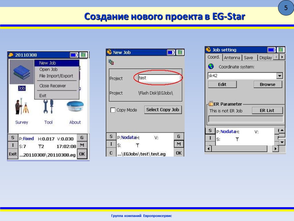The width and height of the screenshot is (294, 221).
Task: Click green notepad icon in New Job title bar
Action: 180,52
